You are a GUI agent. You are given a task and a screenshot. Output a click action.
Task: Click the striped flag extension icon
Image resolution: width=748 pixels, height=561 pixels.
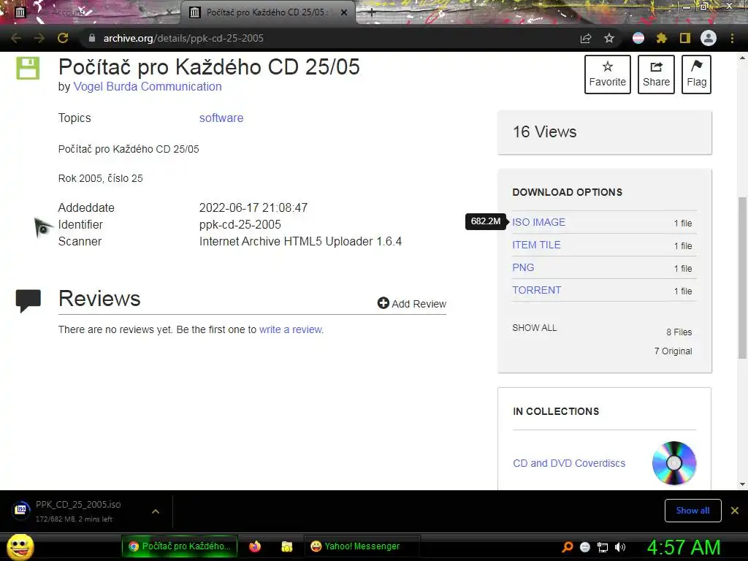pos(638,38)
